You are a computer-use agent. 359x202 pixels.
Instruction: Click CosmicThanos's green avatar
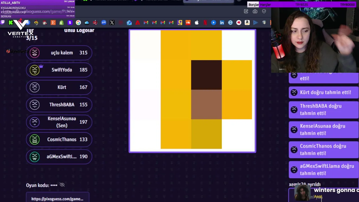pyautogui.click(x=34, y=139)
